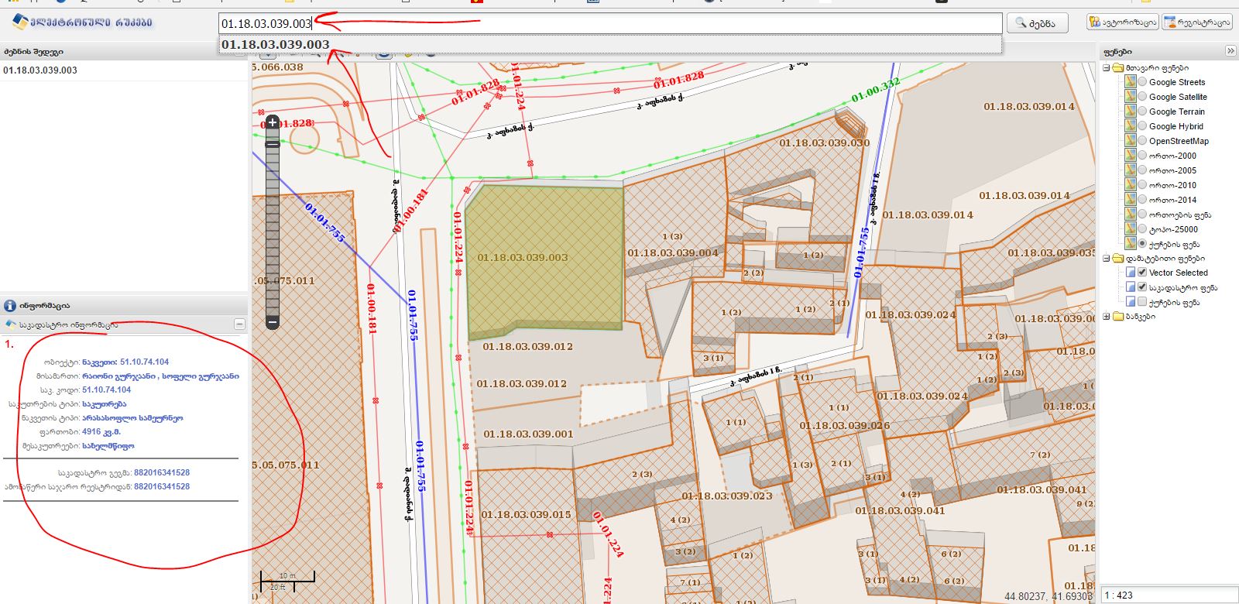This screenshot has width=1239, height=604.
Task: Collapse the cadastral information section minus button
Action: click(239, 324)
